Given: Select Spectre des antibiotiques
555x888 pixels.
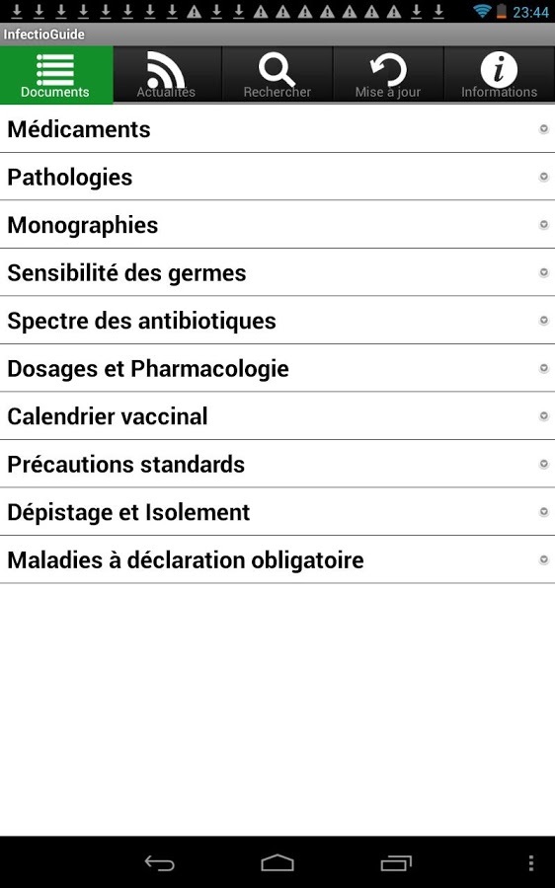Looking at the screenshot, I should pyautogui.click(x=277, y=321).
